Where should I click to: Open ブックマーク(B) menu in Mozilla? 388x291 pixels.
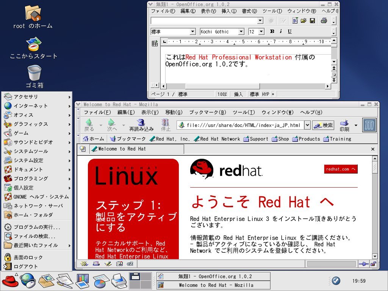tap(208, 112)
